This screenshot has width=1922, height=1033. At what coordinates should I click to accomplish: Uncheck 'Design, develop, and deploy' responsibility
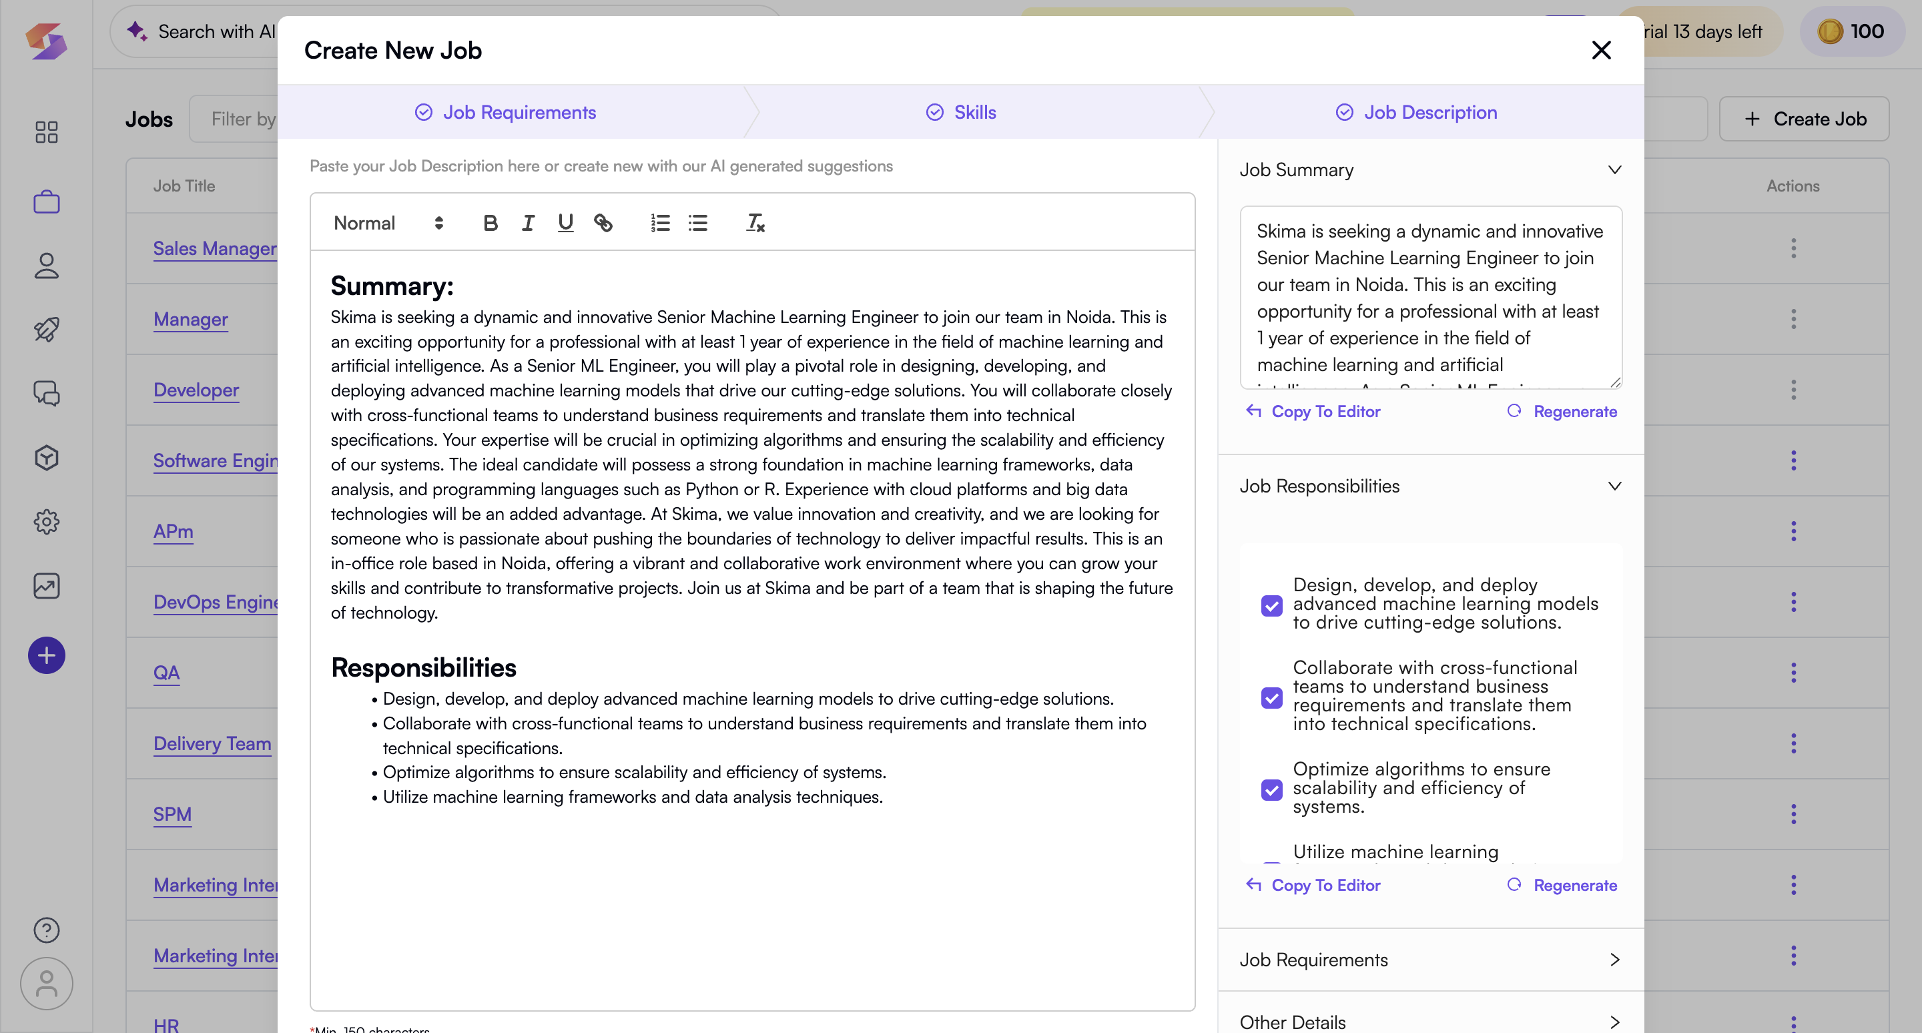click(1271, 605)
